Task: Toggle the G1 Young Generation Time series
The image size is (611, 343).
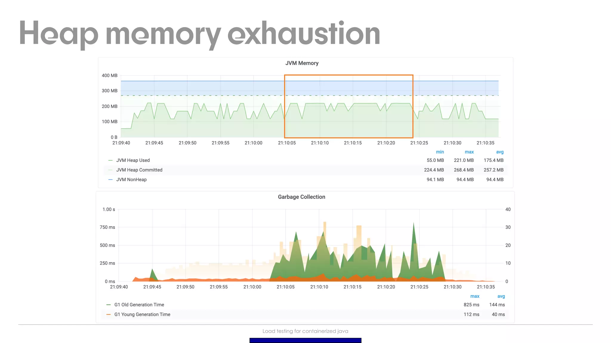Action: [x=142, y=314]
